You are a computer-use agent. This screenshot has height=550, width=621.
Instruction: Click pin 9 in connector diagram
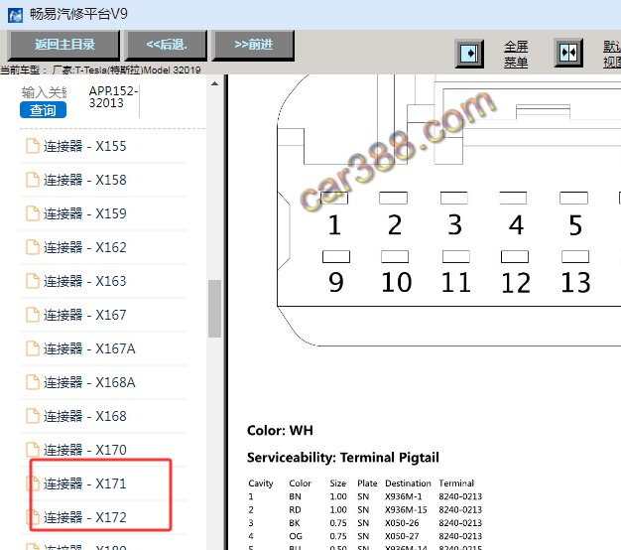pyautogui.click(x=336, y=282)
